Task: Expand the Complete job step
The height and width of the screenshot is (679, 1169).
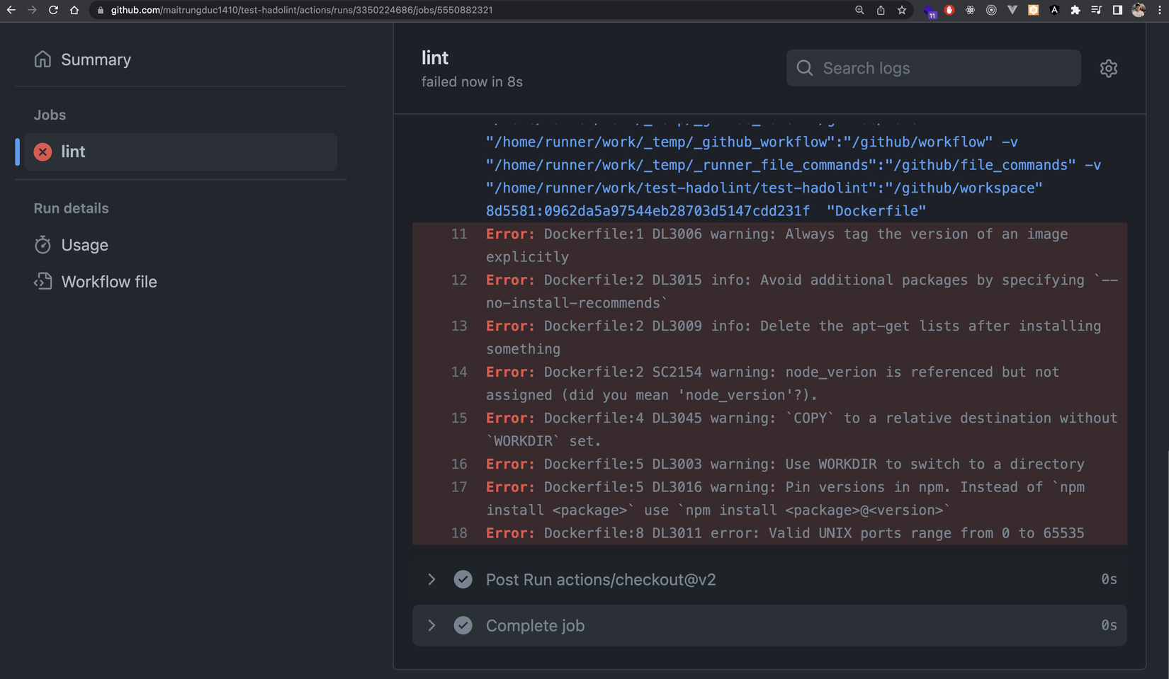Action: click(431, 625)
